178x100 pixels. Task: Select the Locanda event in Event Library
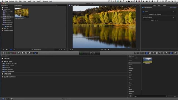pos(8,15)
